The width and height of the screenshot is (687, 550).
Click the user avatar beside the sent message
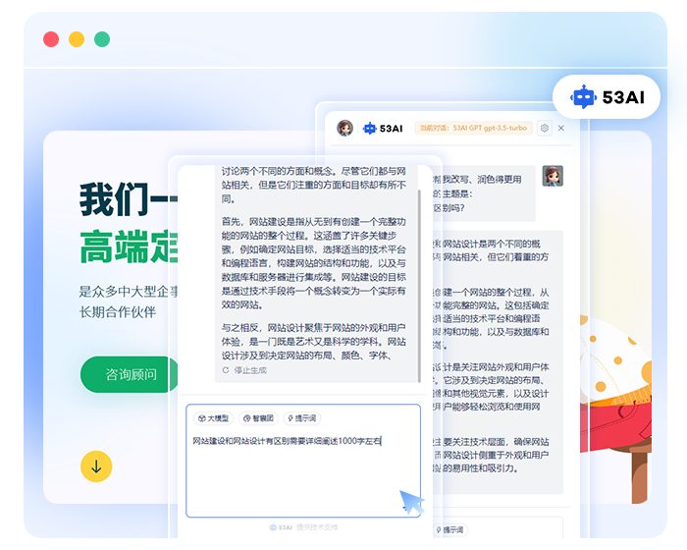click(553, 176)
